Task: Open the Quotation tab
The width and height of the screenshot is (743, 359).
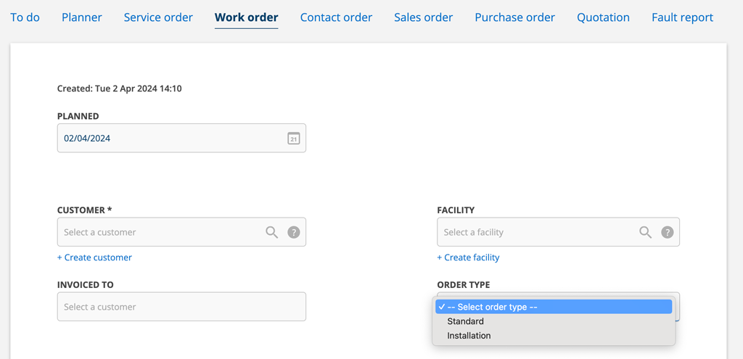Action: [x=603, y=17]
